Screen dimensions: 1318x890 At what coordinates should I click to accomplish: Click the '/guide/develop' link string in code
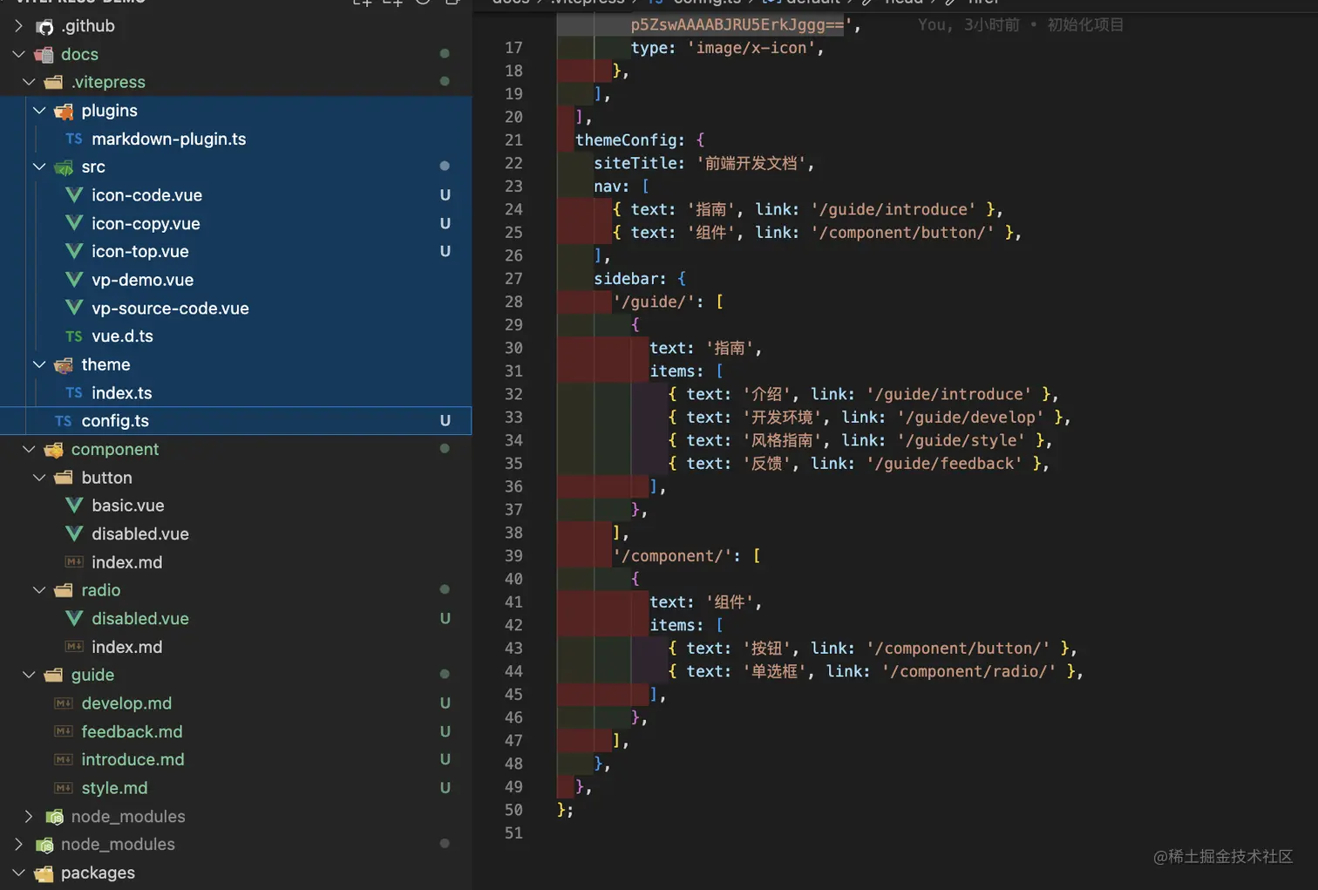[970, 418]
